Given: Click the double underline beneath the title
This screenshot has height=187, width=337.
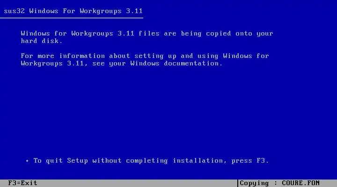Looking at the screenshot, I should (71, 18).
